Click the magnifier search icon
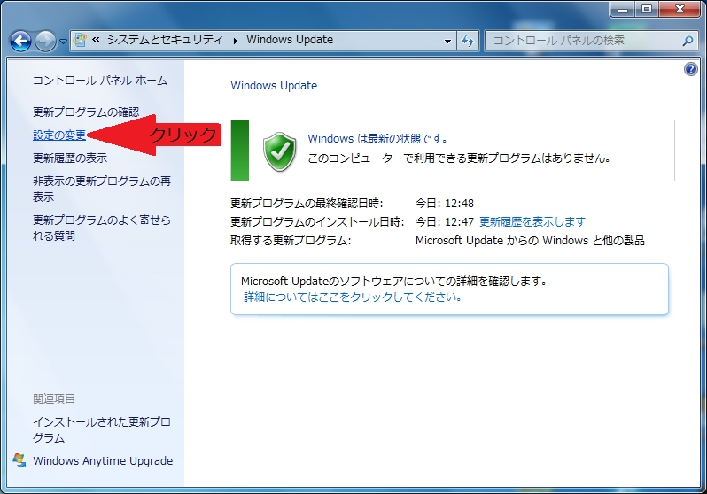Screen dimensions: 707x494 [x=688, y=41]
